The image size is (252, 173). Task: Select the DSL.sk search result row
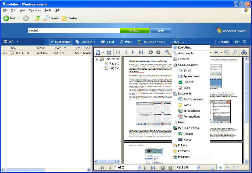coord(46,53)
